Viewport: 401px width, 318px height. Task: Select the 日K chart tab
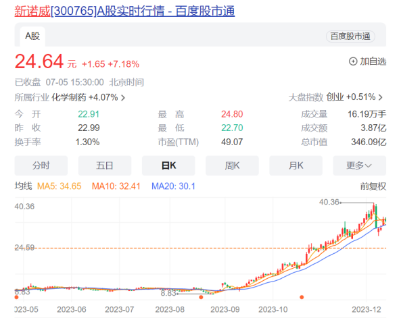(168, 165)
